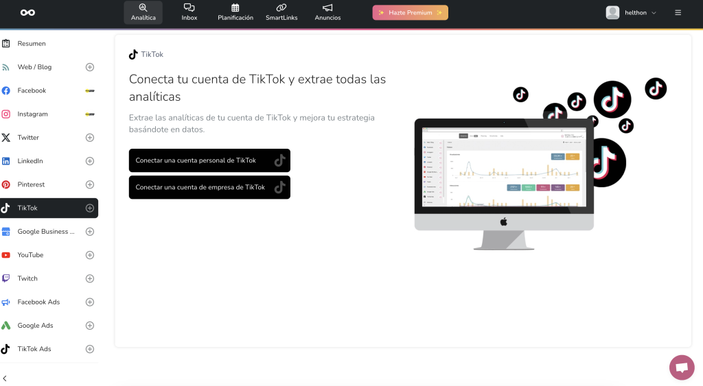The image size is (703, 386).
Task: Add a TikTok Ads connection
Action: (90, 349)
